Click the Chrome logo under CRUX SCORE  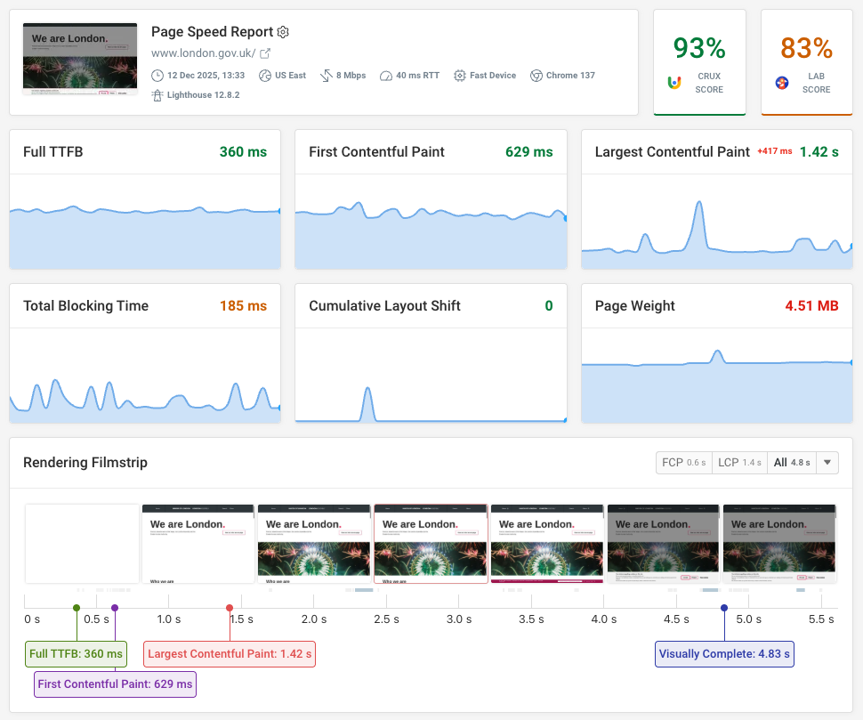674,82
